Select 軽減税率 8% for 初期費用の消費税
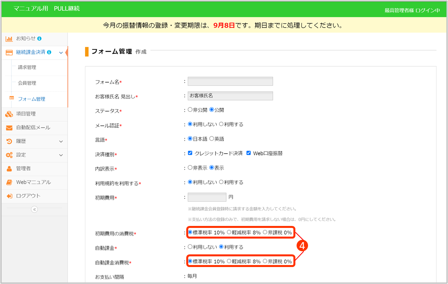The image size is (448, 284). pos(229,233)
